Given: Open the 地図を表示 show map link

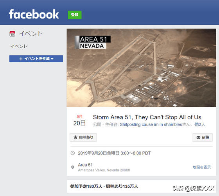Looking at the screenshot, I should coord(202,167).
